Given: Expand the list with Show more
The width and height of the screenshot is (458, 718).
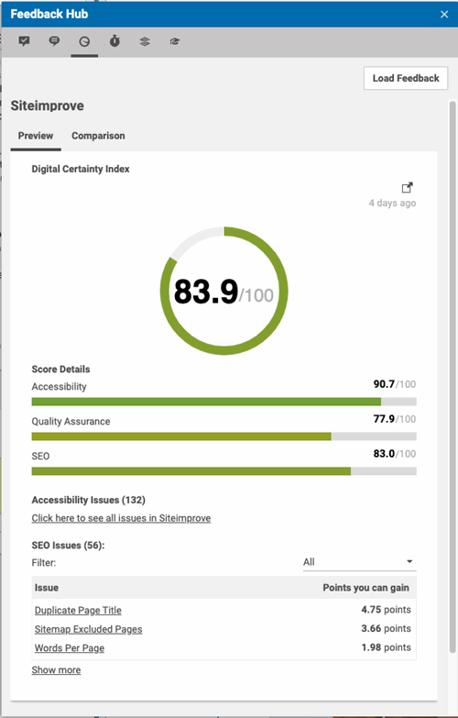Looking at the screenshot, I should pos(56,670).
